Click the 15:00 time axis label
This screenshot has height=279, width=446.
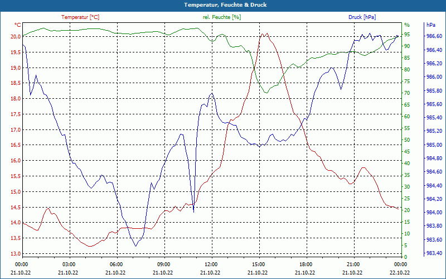click(259, 264)
